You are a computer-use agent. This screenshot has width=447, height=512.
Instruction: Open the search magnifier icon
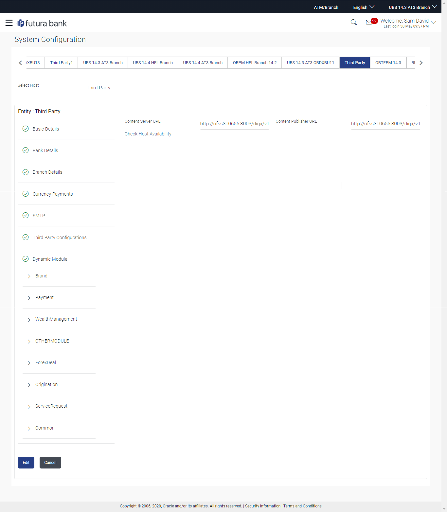(354, 22)
